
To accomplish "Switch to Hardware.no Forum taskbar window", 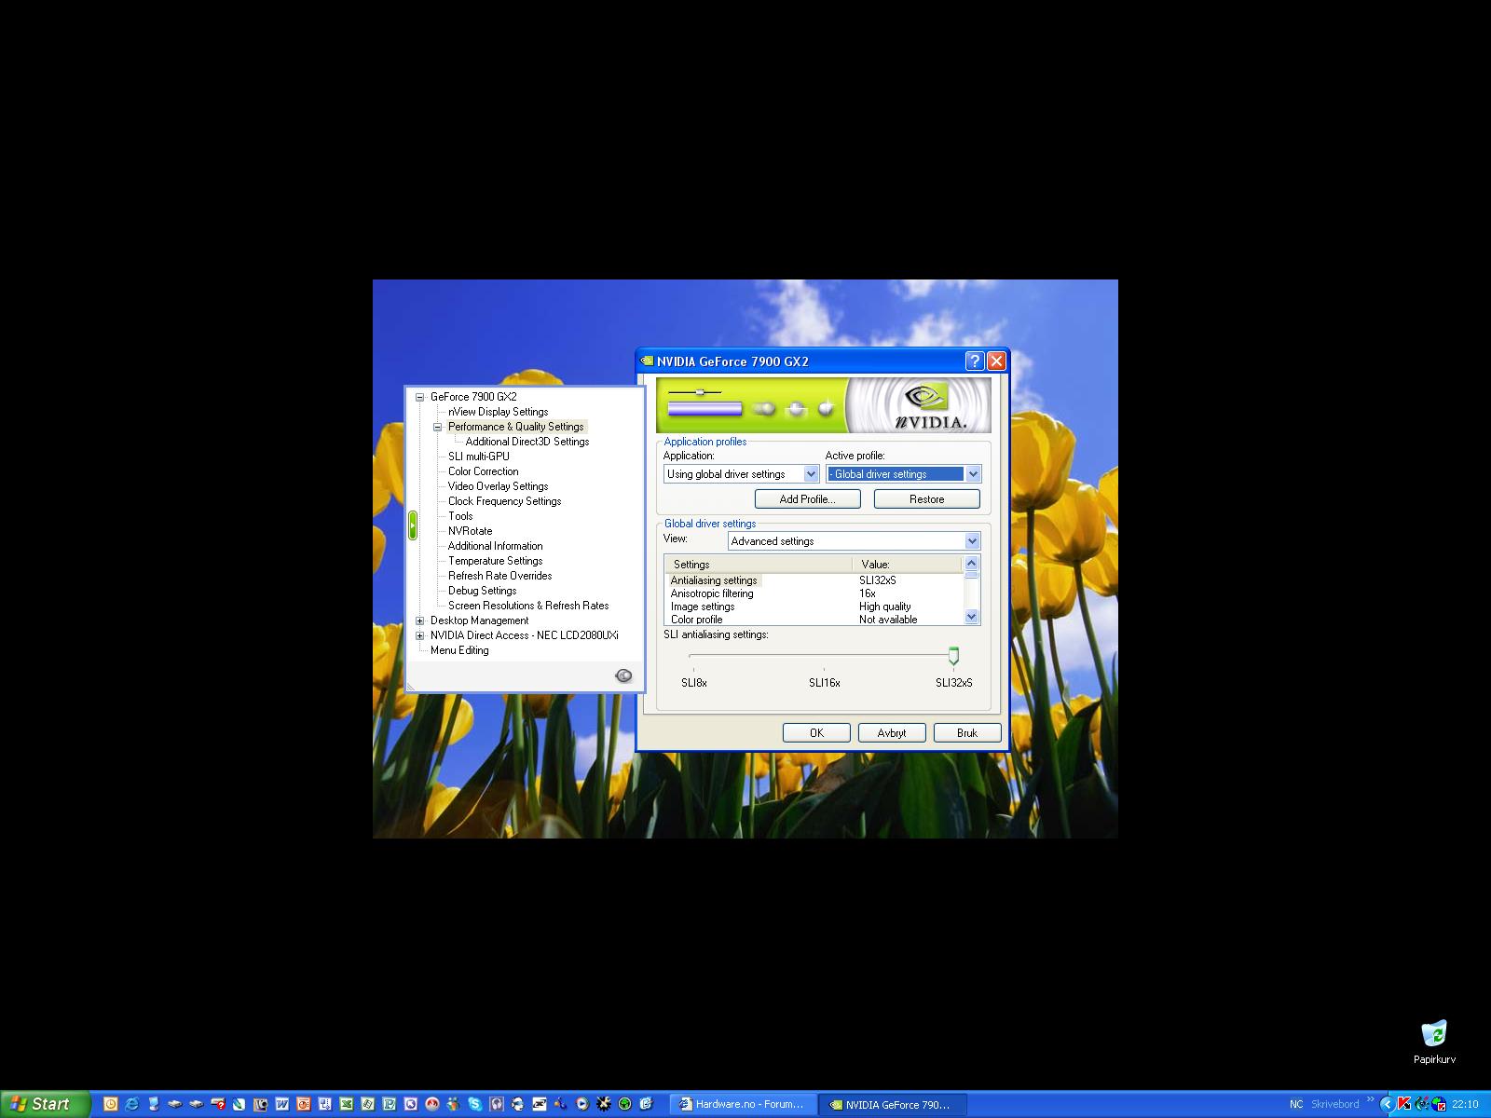I will (x=743, y=1104).
